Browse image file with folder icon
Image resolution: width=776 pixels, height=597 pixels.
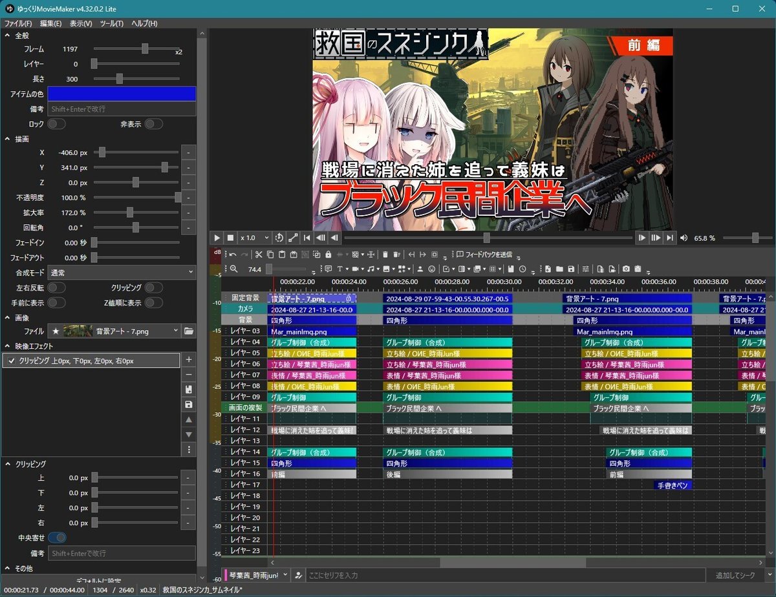pyautogui.click(x=189, y=331)
